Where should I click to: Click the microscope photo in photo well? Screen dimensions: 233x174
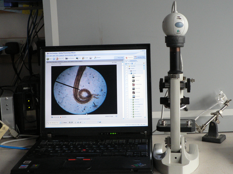point(84,90)
